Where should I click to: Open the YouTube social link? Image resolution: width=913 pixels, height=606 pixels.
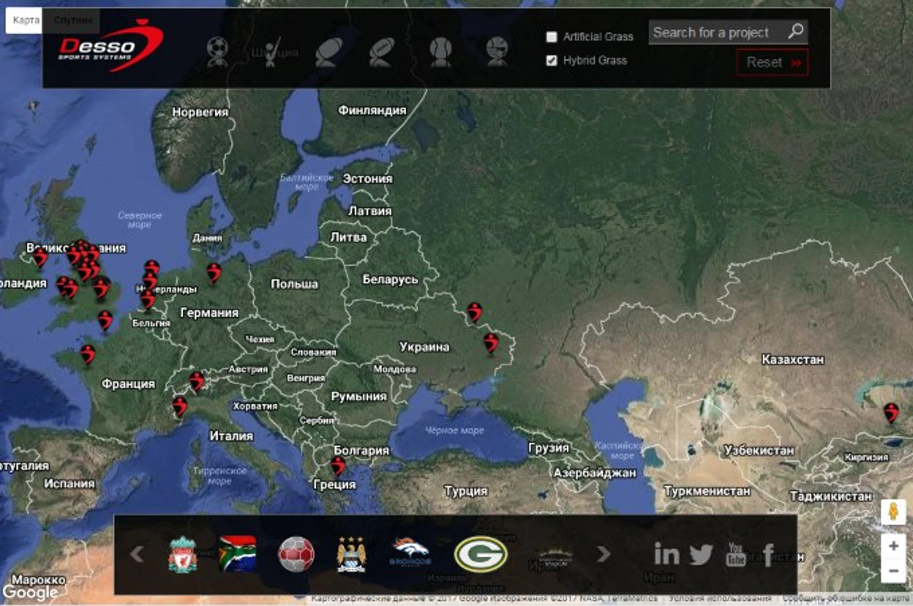point(735,554)
